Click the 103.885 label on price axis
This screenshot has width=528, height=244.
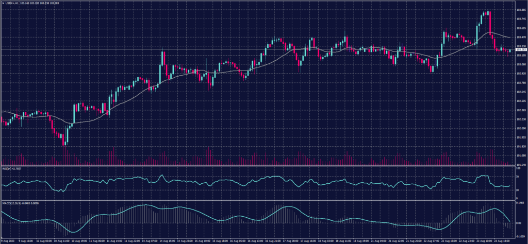pos(521,10)
